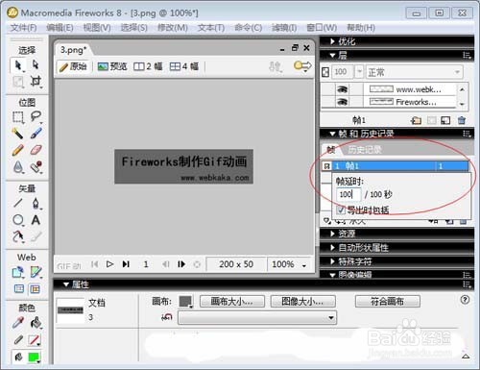Select the Blur tool
480x370 pixels.
[18, 167]
